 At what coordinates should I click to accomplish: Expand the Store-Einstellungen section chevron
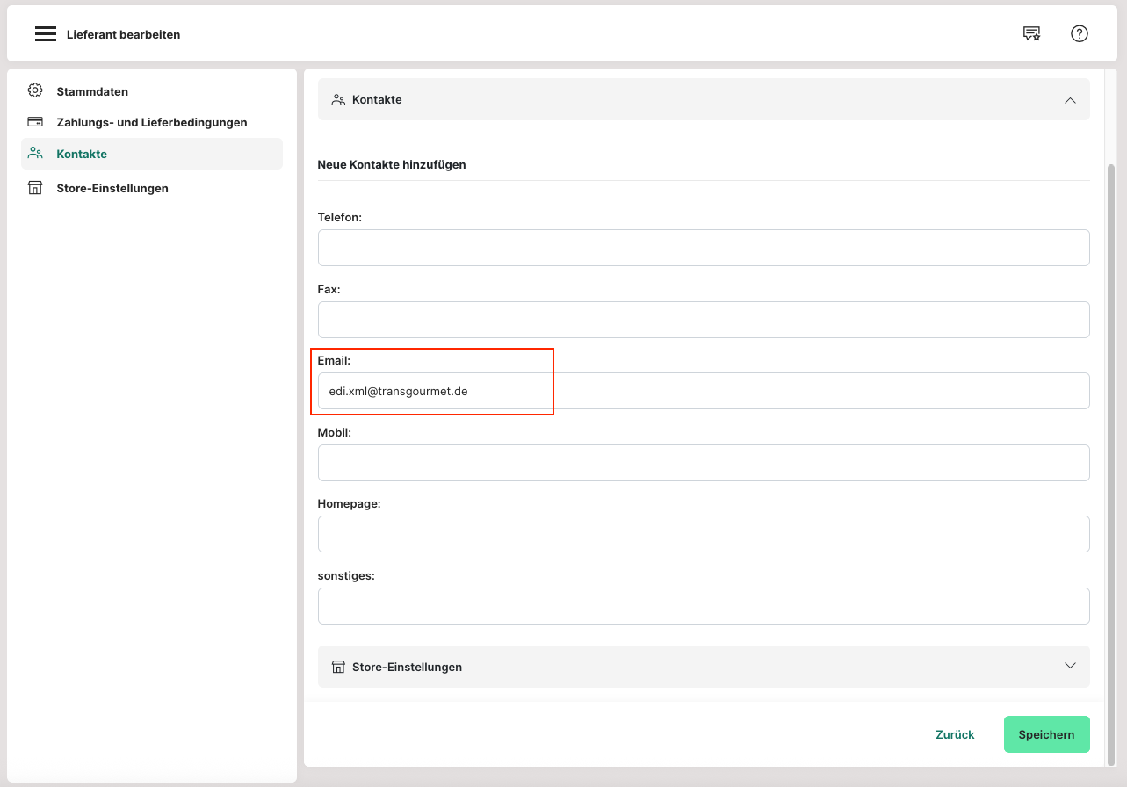tap(1069, 666)
